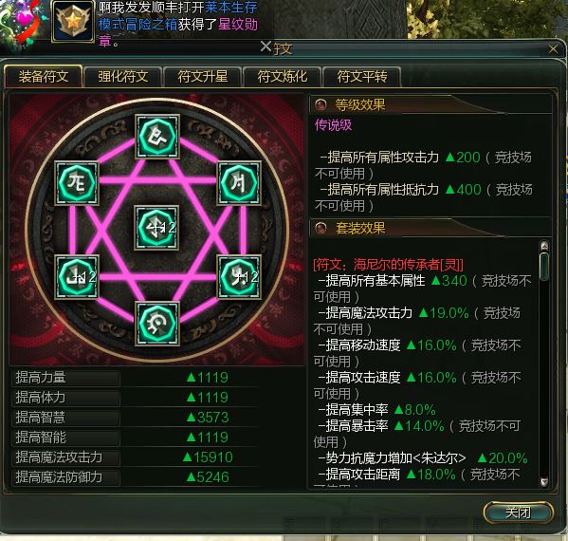Click the set effects scrollbar down arrow

(x=544, y=482)
